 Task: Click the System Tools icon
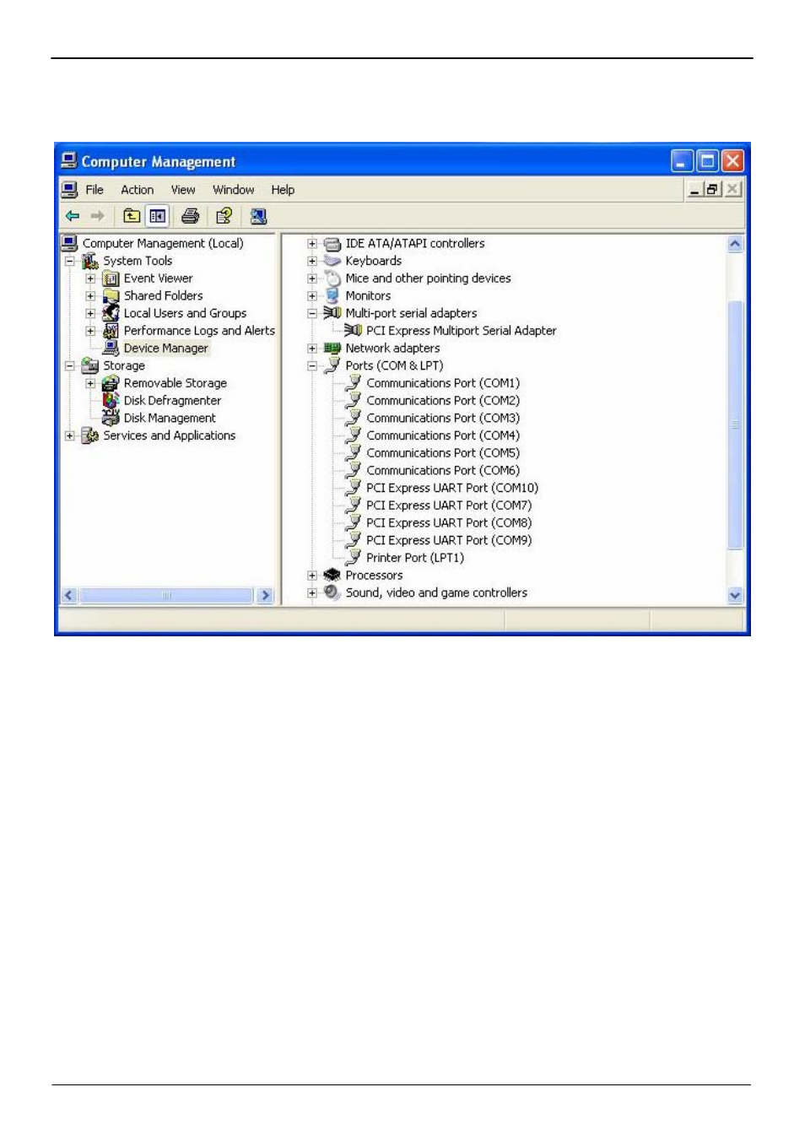click(x=90, y=261)
